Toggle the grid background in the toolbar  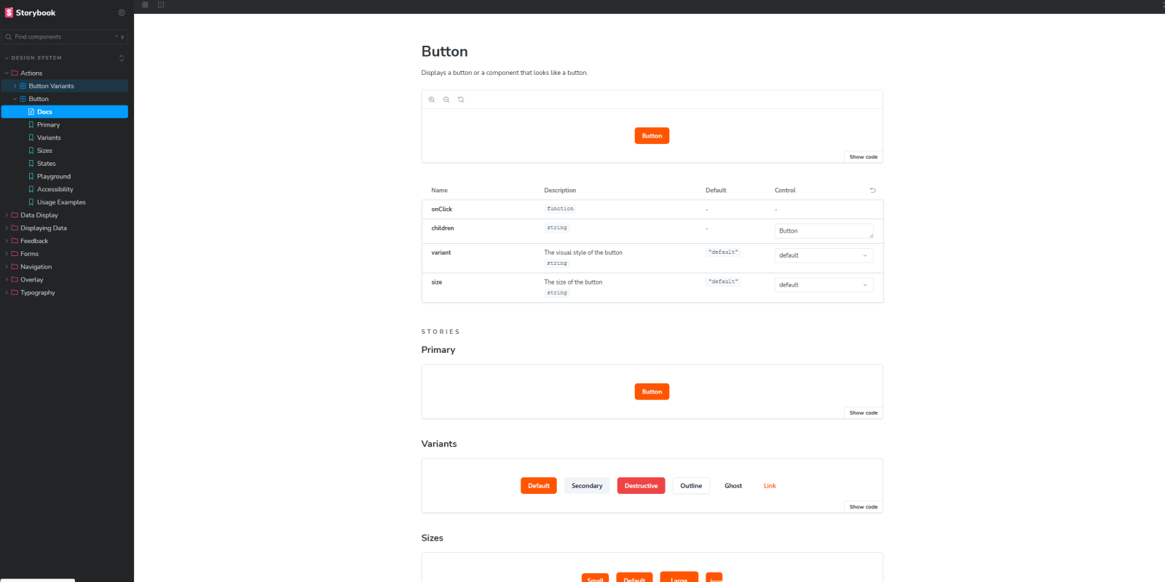pos(145,5)
